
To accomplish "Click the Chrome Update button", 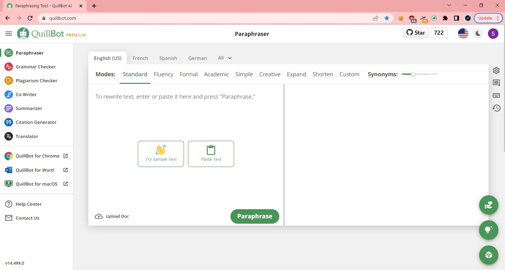I will (x=488, y=18).
